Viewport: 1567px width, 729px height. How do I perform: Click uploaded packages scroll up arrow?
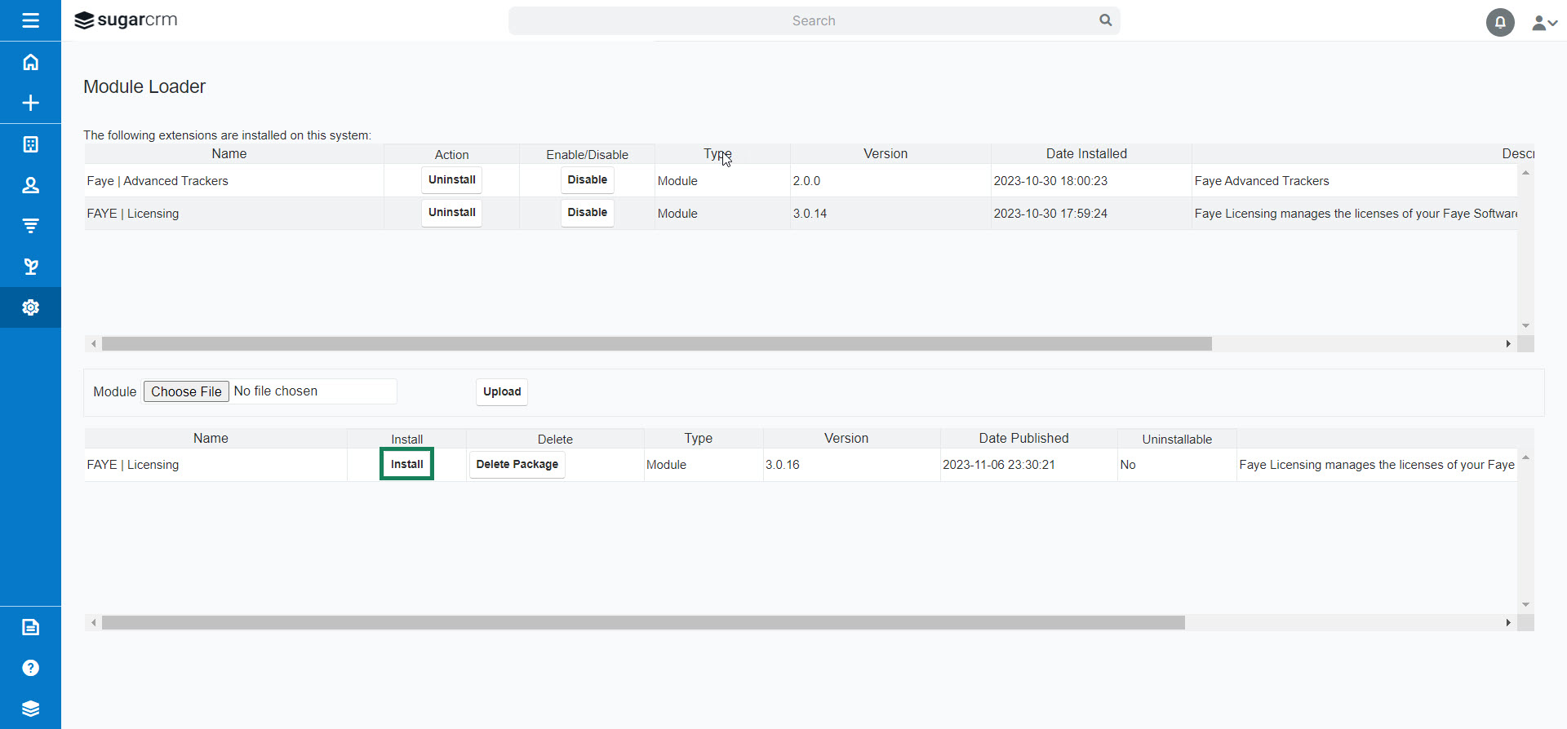point(1525,457)
